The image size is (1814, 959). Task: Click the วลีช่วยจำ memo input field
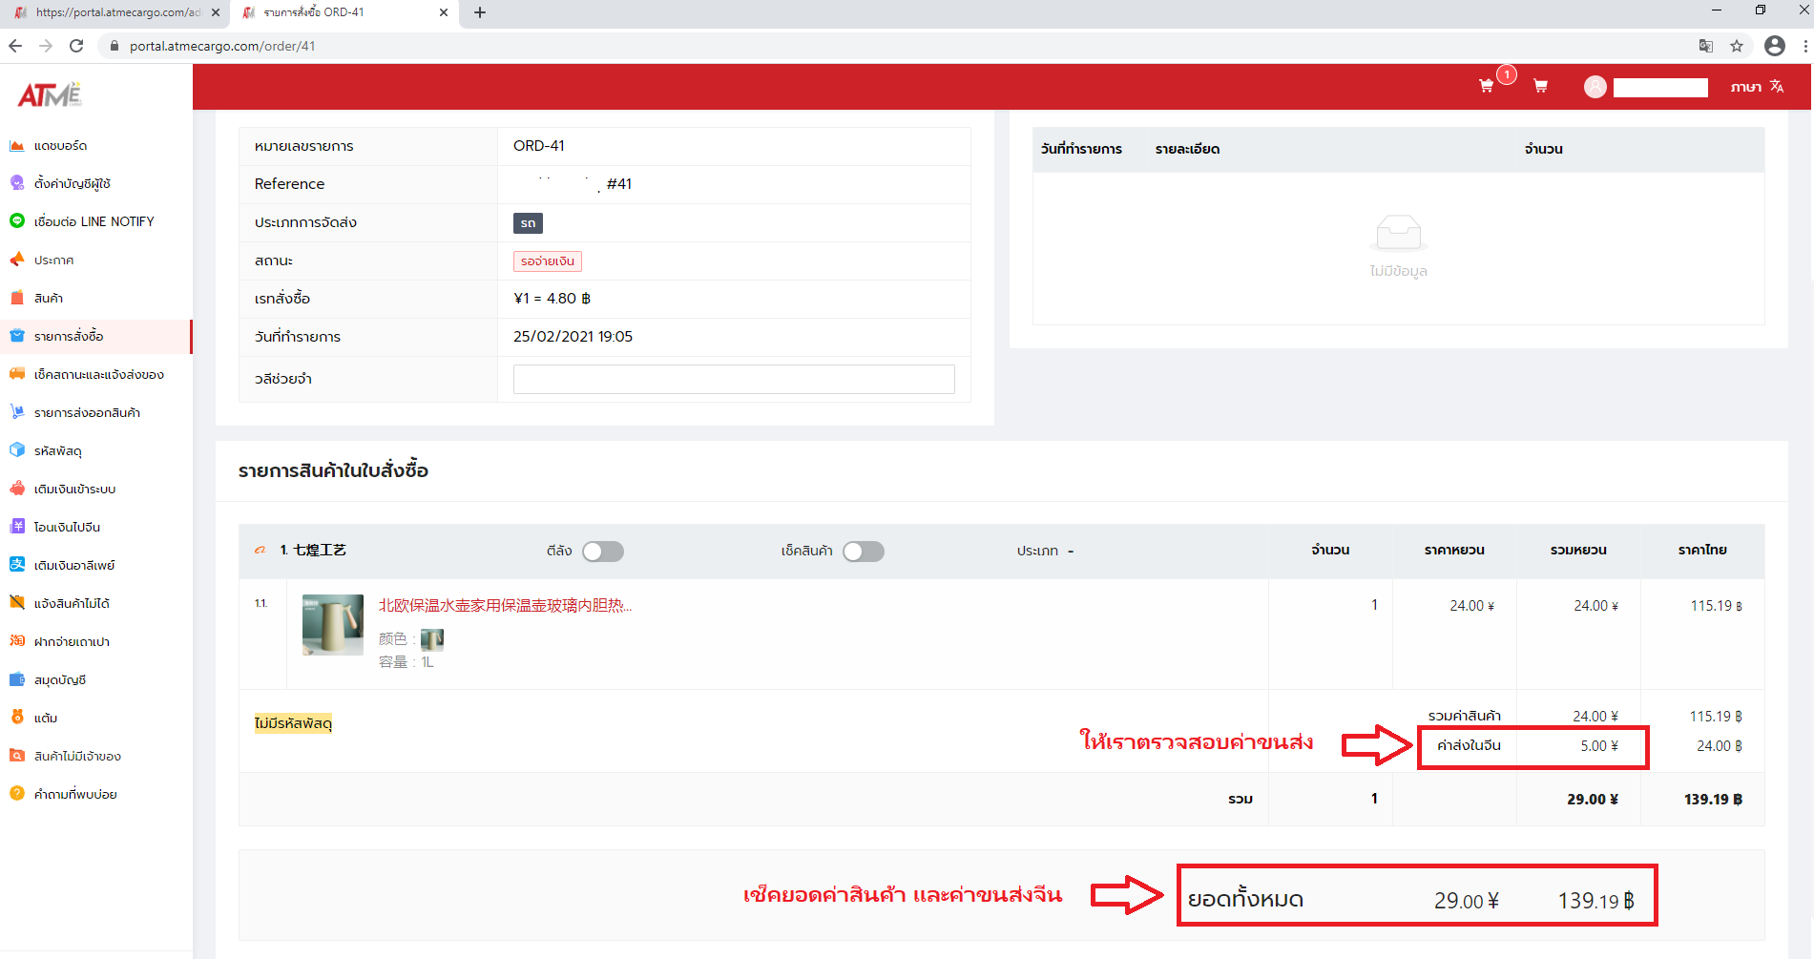(x=733, y=379)
